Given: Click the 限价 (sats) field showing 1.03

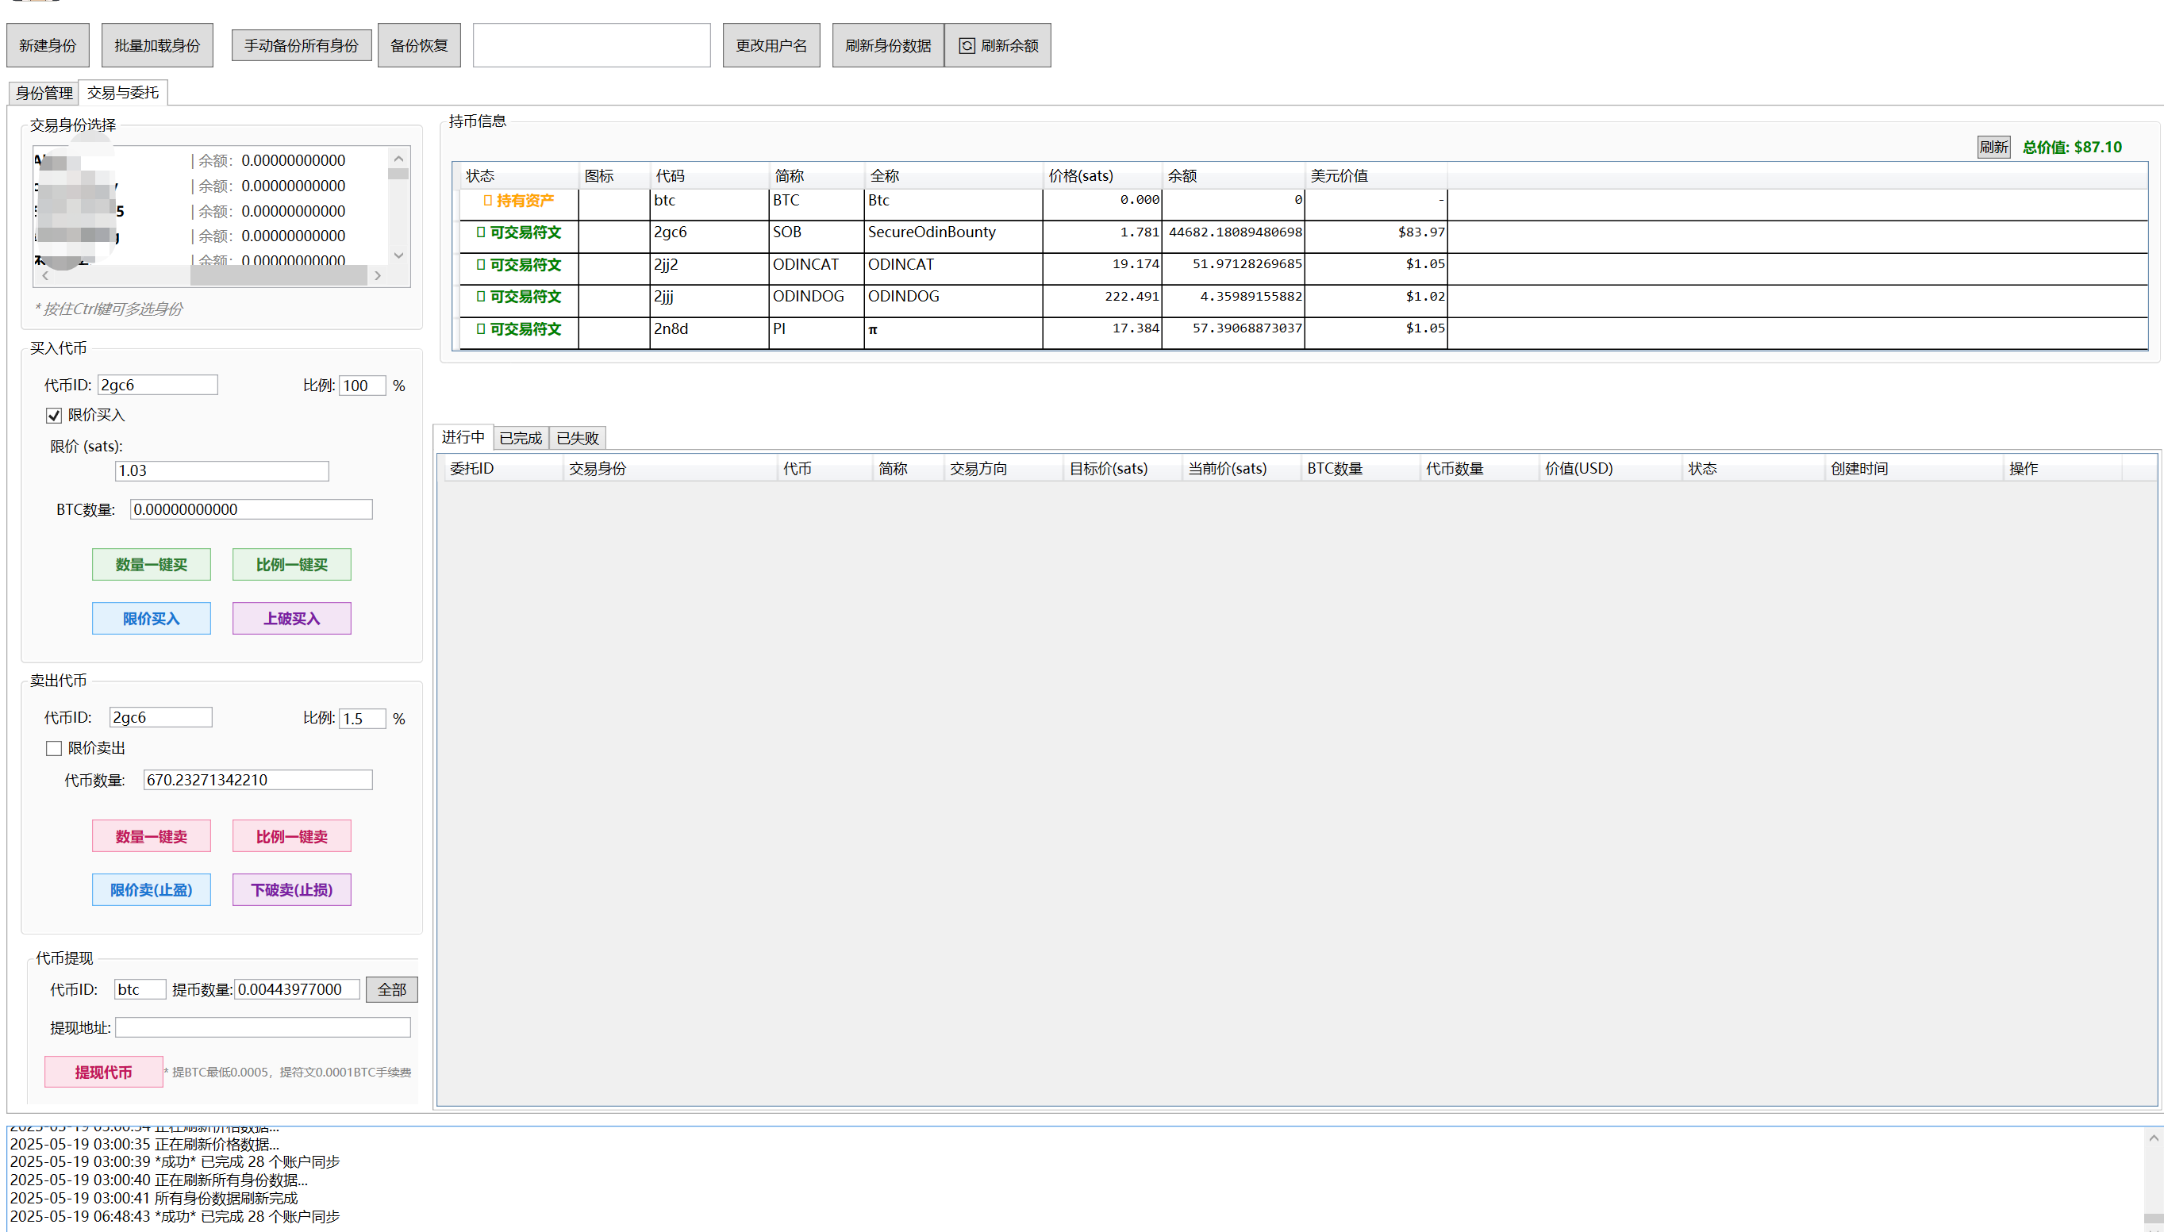Looking at the screenshot, I should pyautogui.click(x=221, y=470).
